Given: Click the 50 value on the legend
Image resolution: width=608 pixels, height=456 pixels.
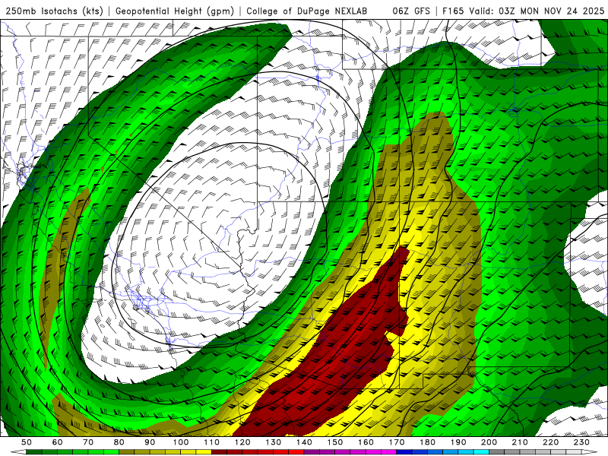Looking at the screenshot, I should [x=27, y=442].
